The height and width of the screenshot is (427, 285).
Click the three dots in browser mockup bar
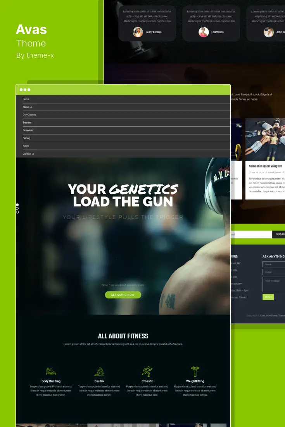pyautogui.click(x=25, y=90)
